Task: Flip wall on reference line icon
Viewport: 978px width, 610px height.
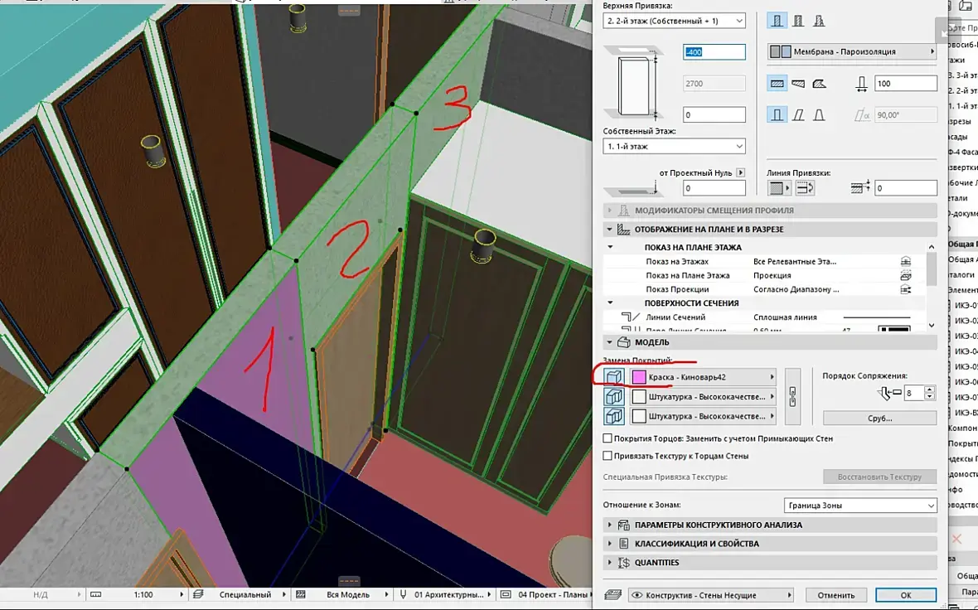Action: [805, 187]
